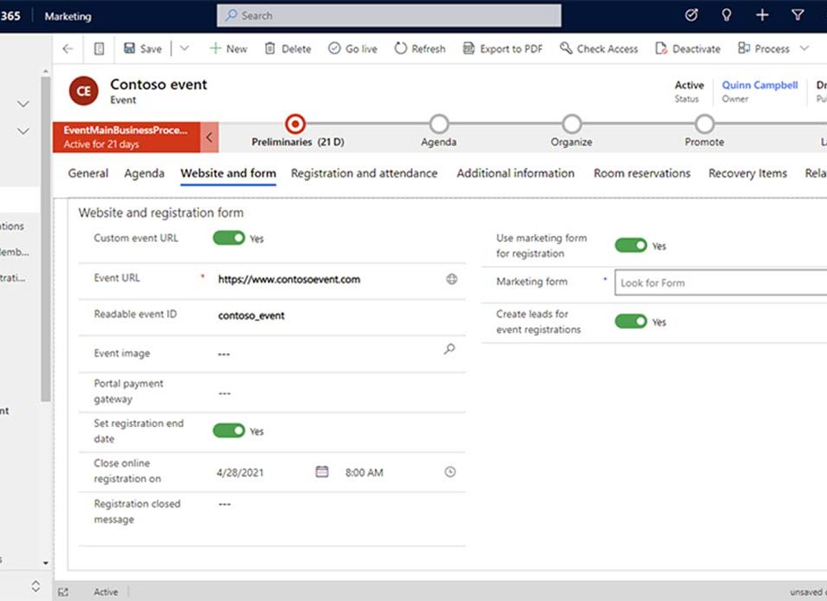Click sidebar scroll down arrow
Image resolution: width=827 pixels, height=601 pixels.
[46, 563]
